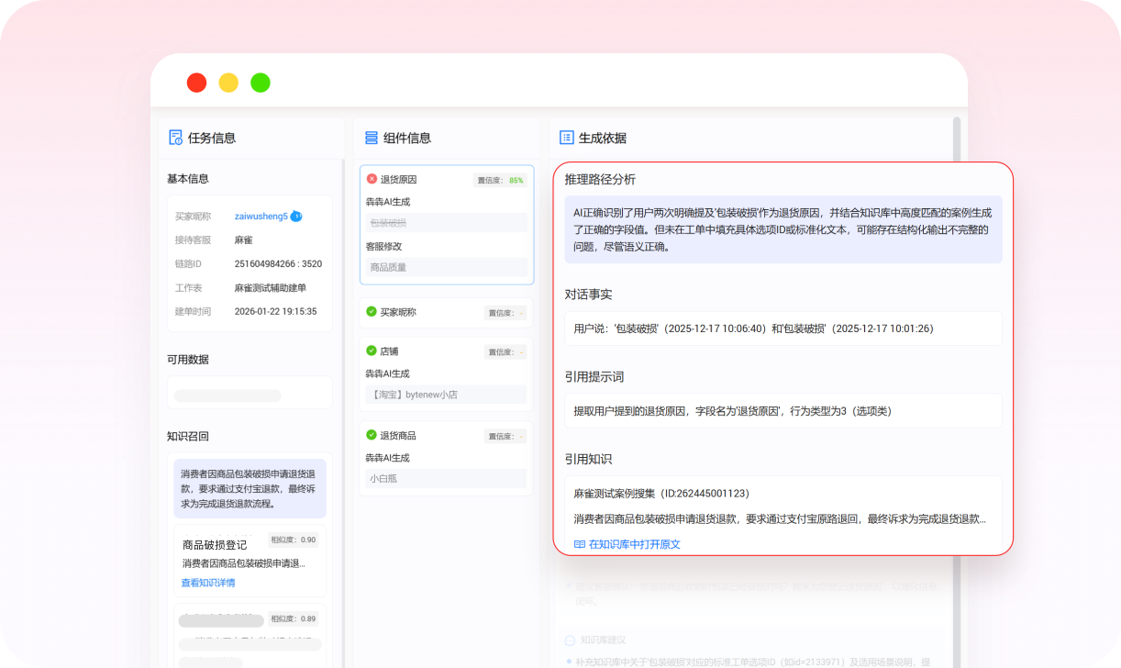Click the 相似度 0.90 badge
The height and width of the screenshot is (668, 1121).
click(x=293, y=540)
